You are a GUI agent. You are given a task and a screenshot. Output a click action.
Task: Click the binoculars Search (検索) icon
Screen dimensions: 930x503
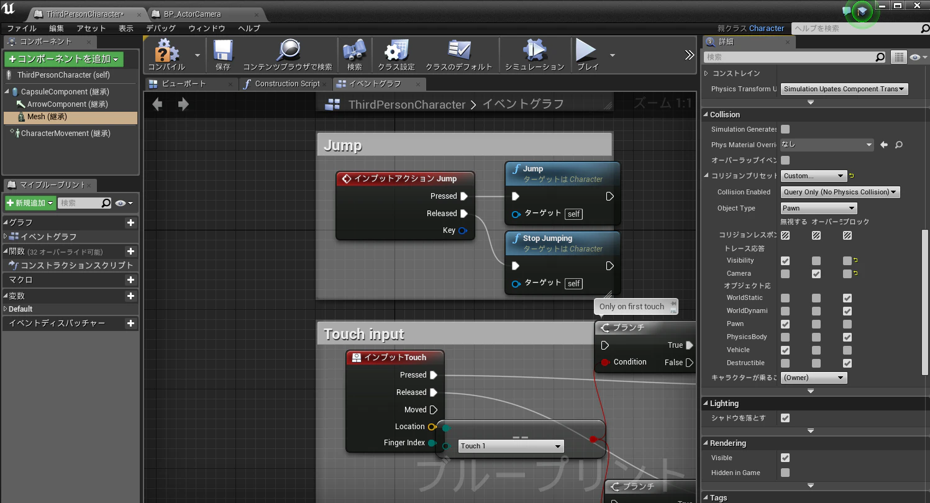pyautogui.click(x=354, y=51)
